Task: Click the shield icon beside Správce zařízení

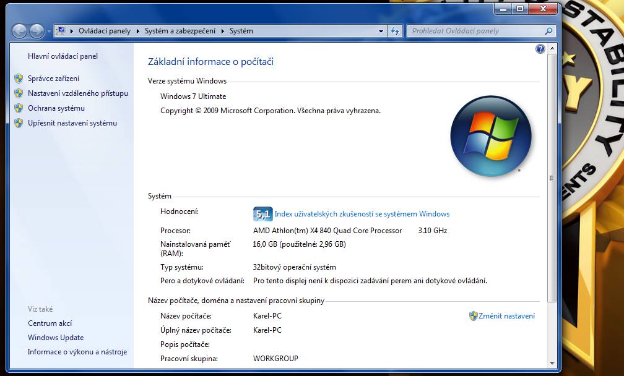Action: point(19,79)
